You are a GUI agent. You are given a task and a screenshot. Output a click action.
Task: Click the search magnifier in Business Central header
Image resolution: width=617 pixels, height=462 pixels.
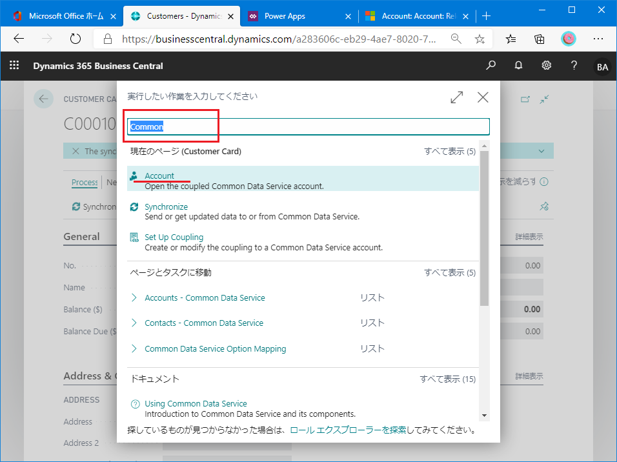pyautogui.click(x=491, y=65)
